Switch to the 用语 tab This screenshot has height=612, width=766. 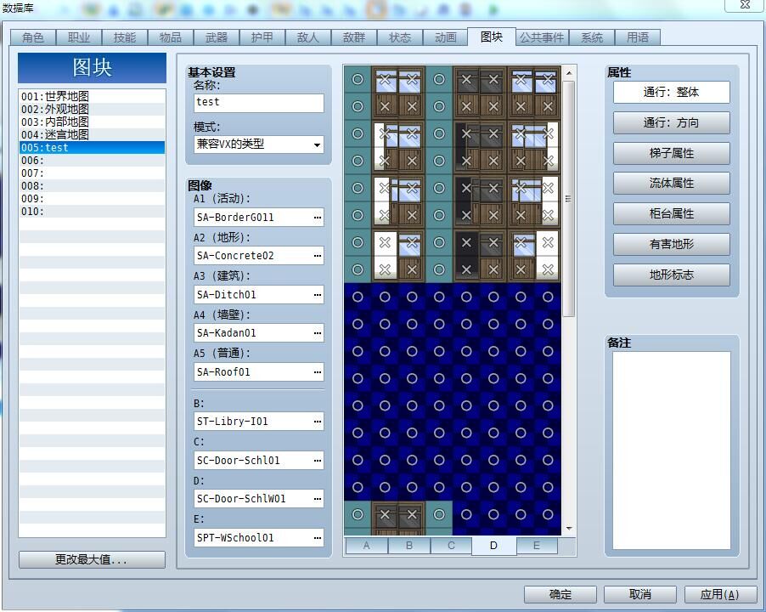tap(638, 37)
